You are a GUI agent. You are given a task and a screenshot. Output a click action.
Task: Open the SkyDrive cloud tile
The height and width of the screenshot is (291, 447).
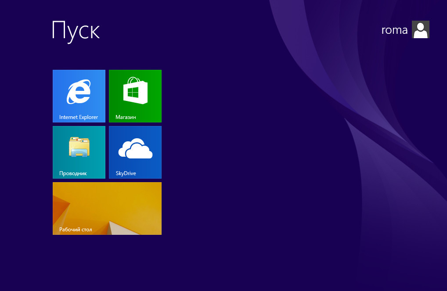135,152
